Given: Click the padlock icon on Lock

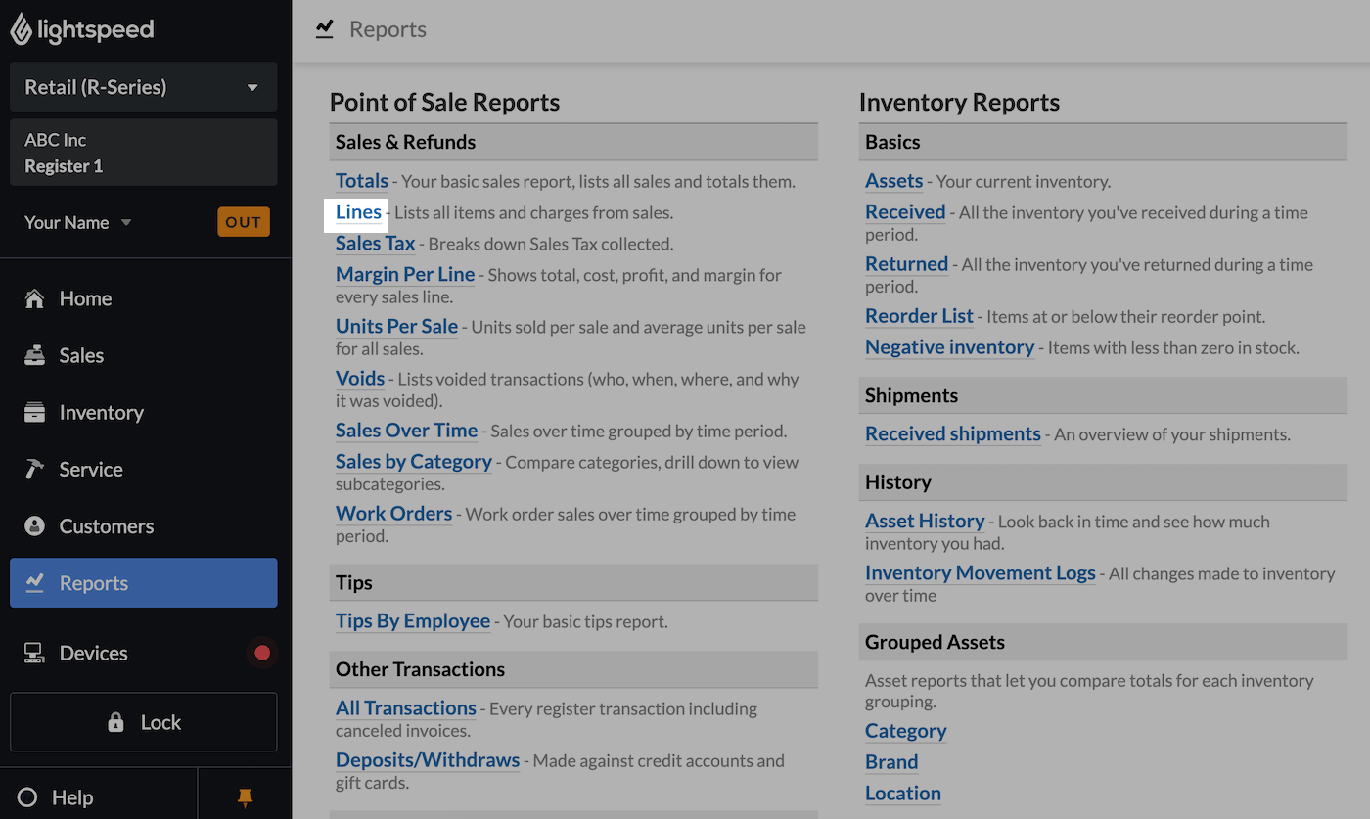Looking at the screenshot, I should [x=115, y=722].
